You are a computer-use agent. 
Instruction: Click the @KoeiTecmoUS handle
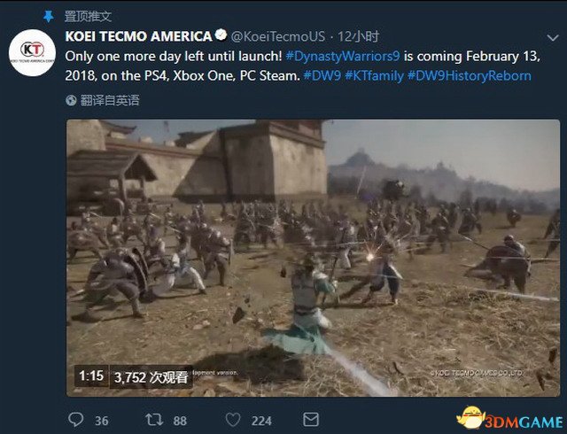pos(278,36)
